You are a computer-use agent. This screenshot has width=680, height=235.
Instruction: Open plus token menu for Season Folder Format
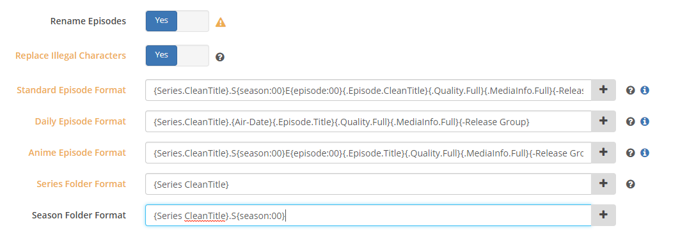click(603, 215)
